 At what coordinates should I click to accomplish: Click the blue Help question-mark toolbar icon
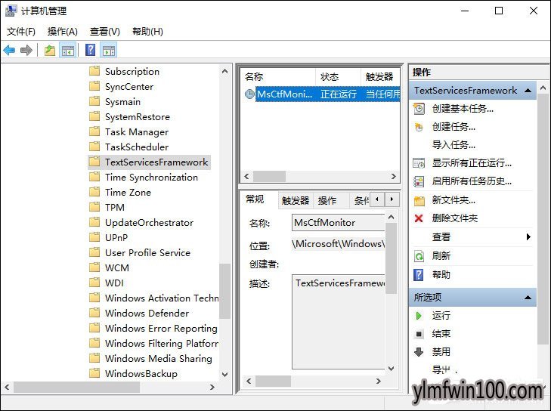90,51
